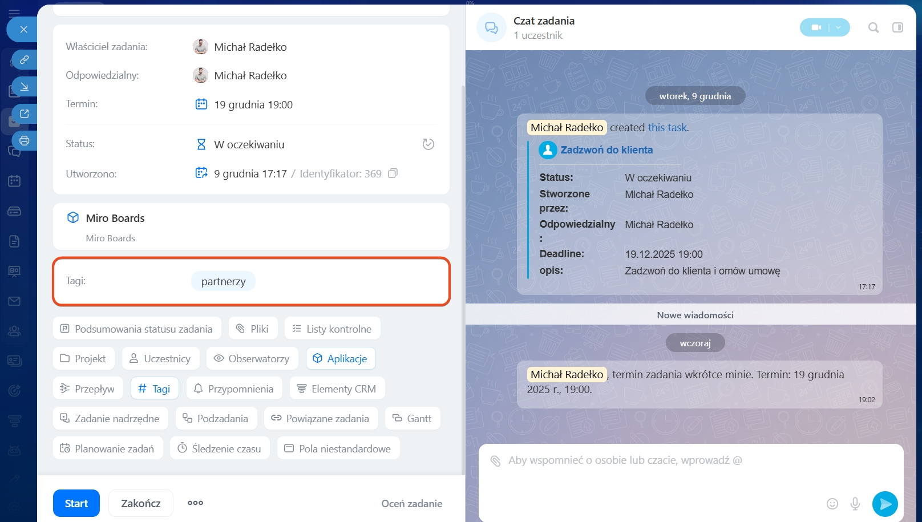Viewport: 922px width, 522px height.
Task: Search in the task chat
Action: coord(874,27)
